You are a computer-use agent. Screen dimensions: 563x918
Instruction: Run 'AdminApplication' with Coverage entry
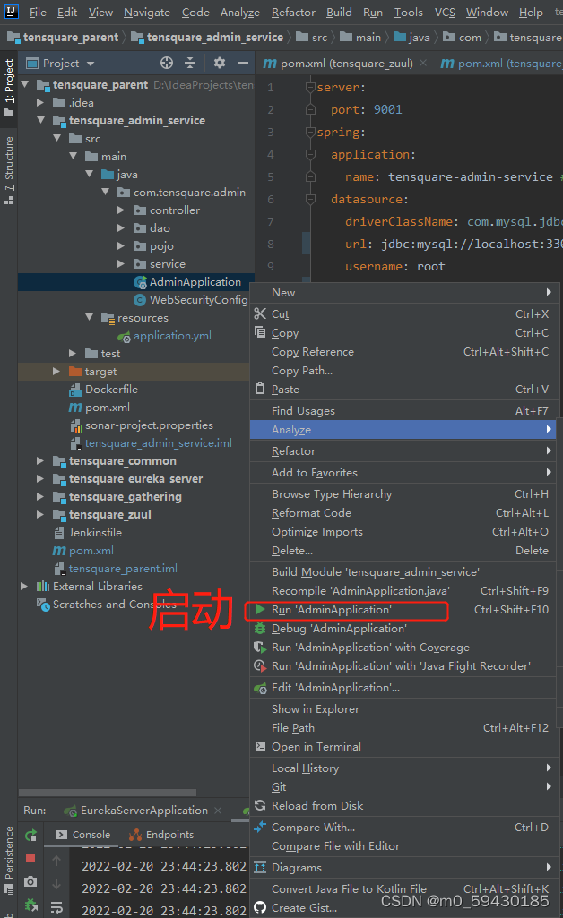(403, 648)
